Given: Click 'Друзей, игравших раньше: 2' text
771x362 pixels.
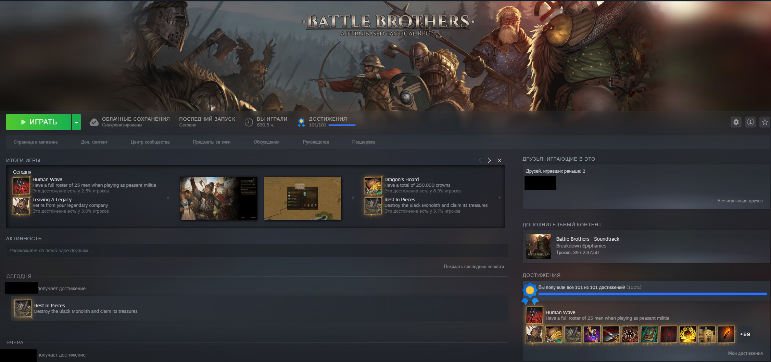Looking at the screenshot, I should 556,171.
